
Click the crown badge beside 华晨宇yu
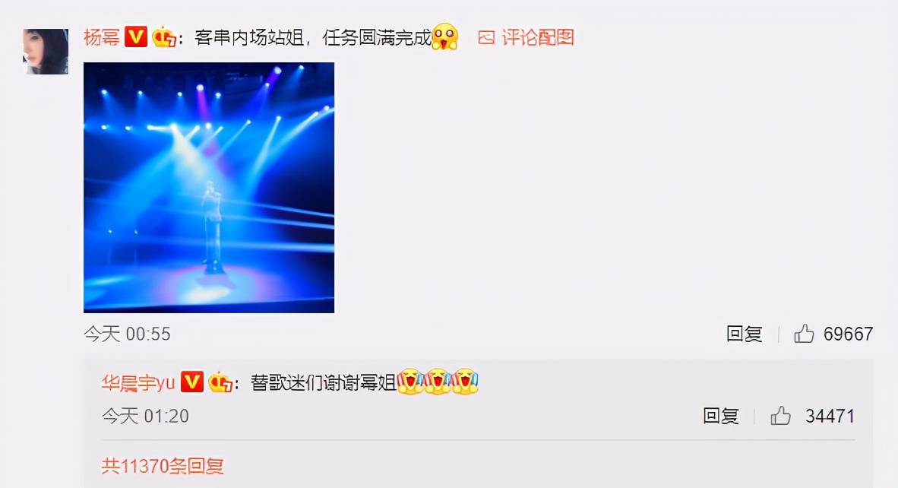(220, 382)
